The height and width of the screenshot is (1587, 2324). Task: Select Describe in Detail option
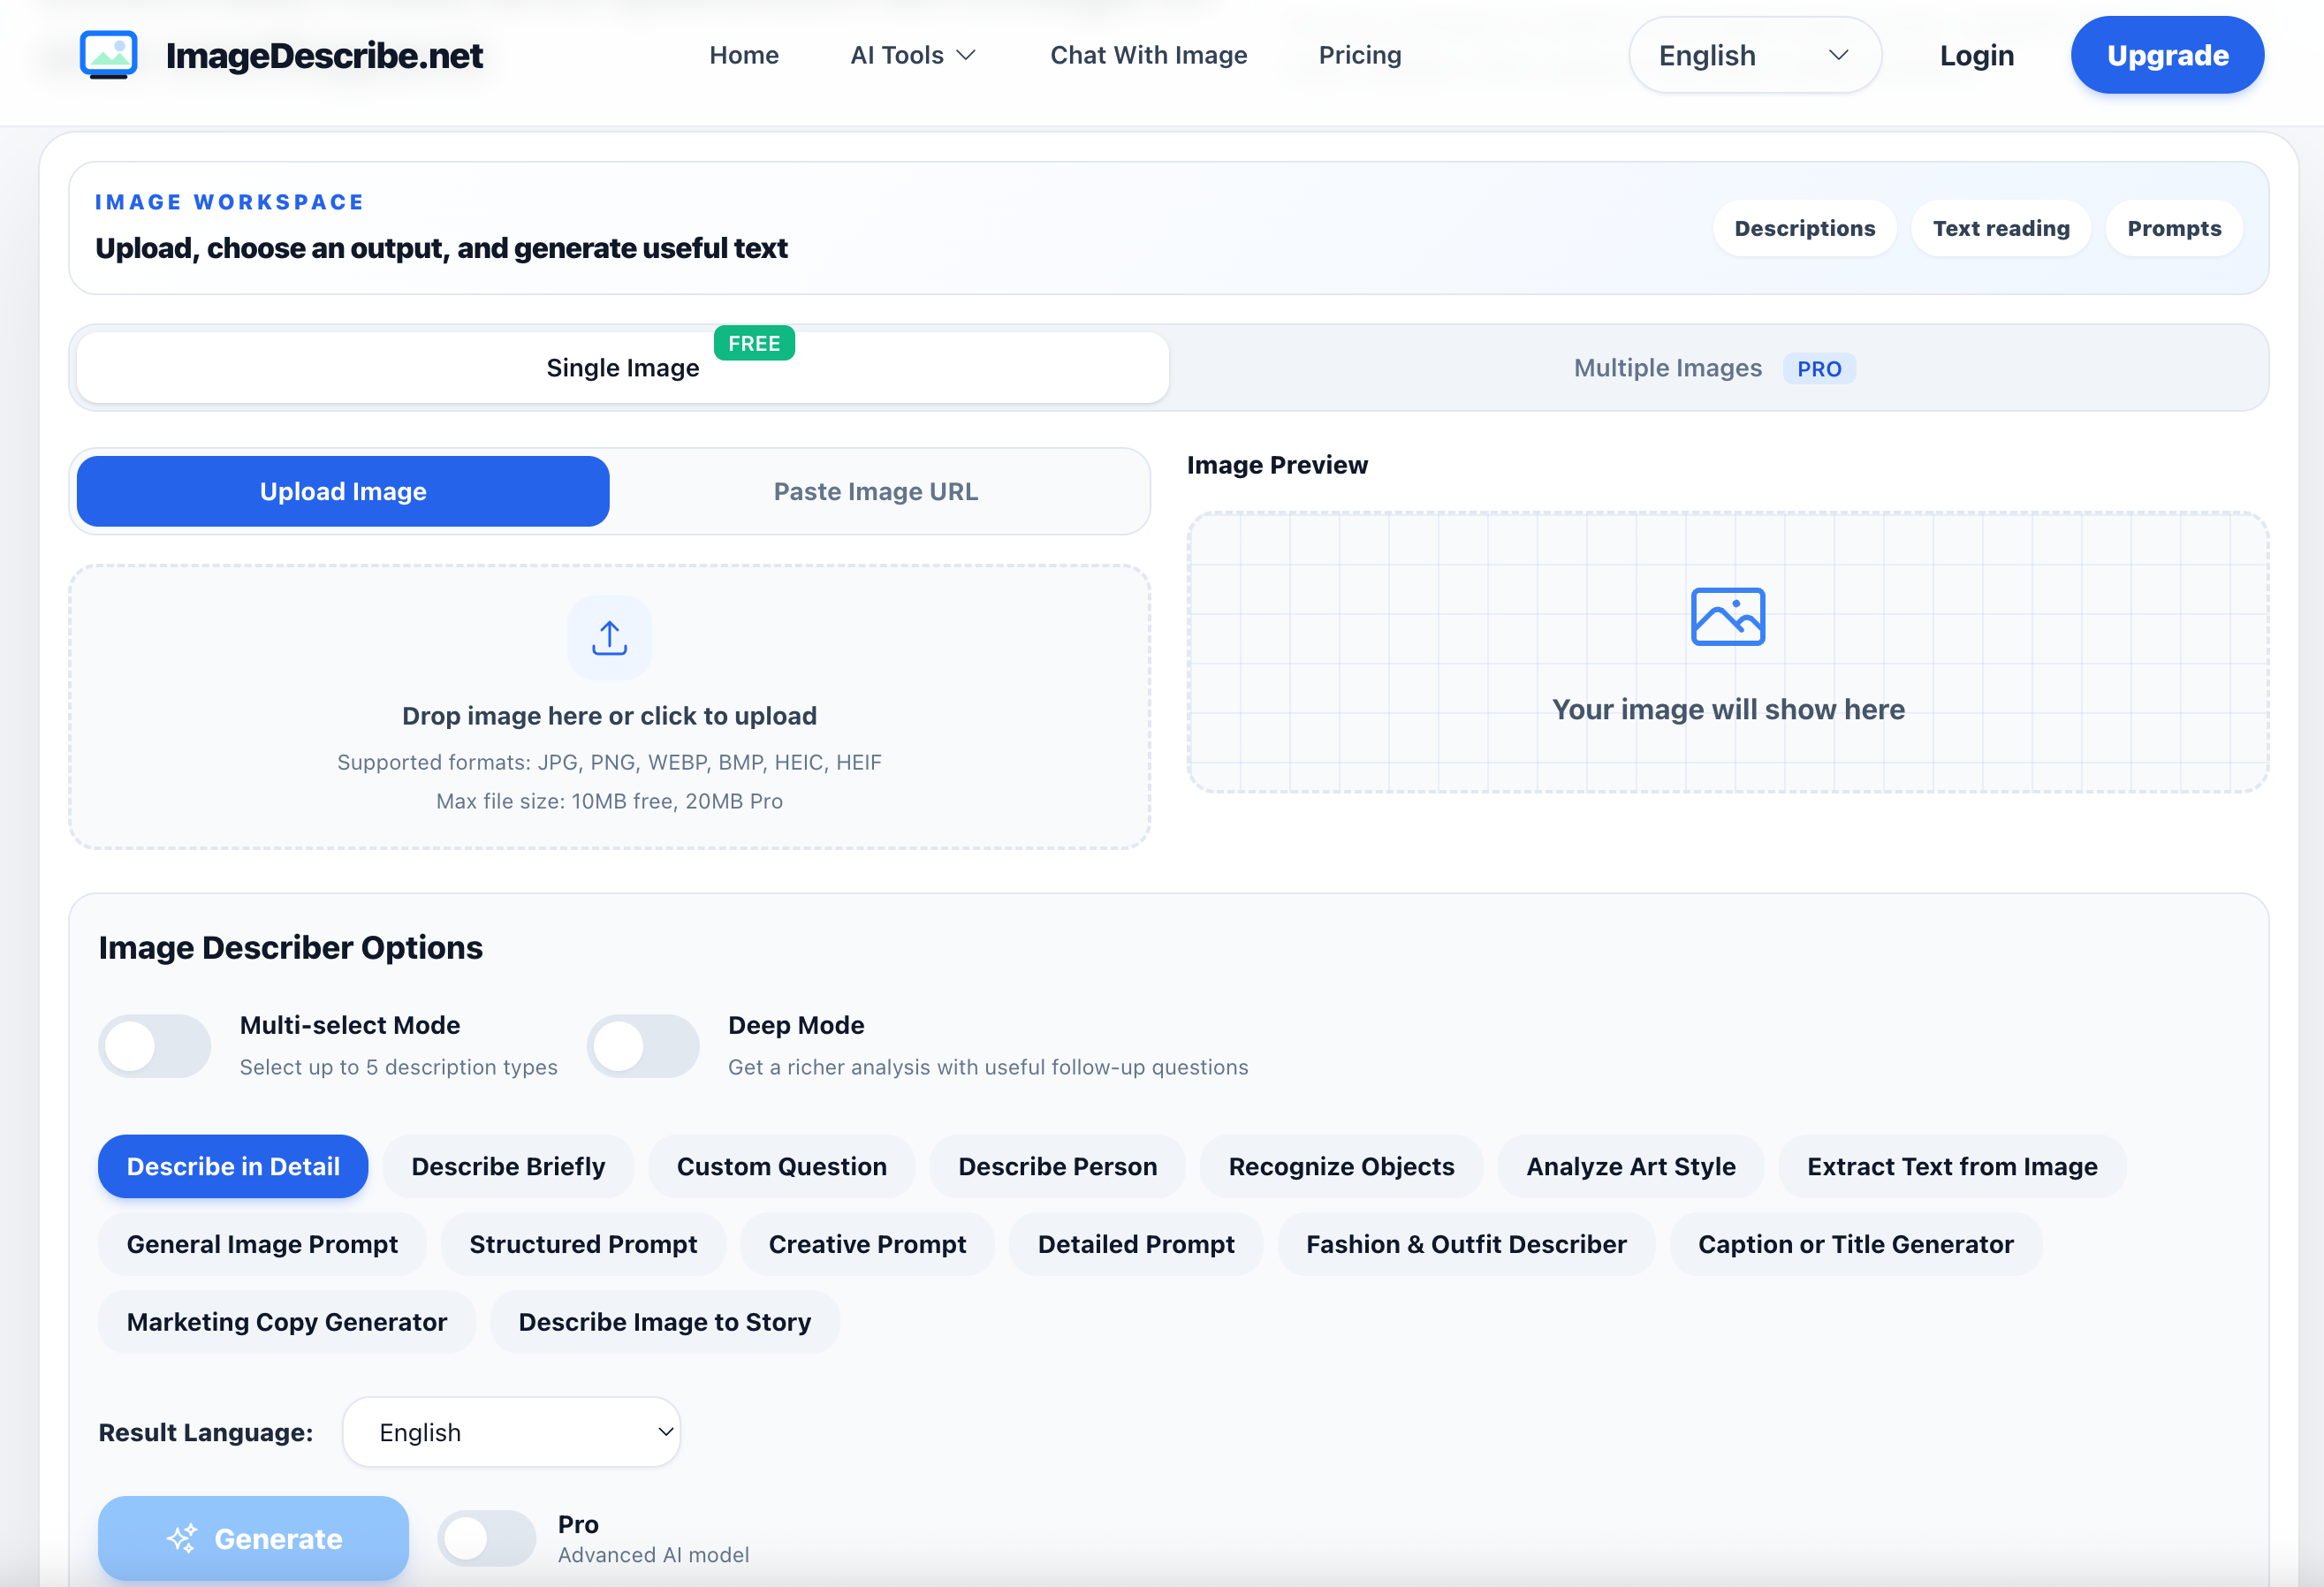click(233, 1166)
